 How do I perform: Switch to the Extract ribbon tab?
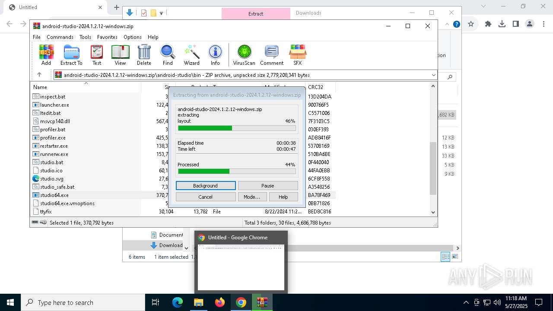pyautogui.click(x=256, y=13)
